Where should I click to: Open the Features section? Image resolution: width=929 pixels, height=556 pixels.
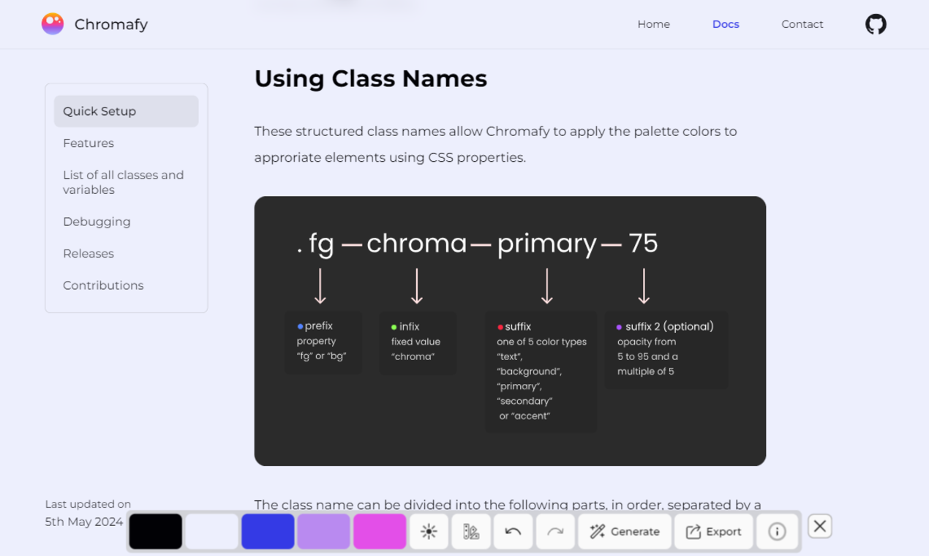(x=89, y=143)
